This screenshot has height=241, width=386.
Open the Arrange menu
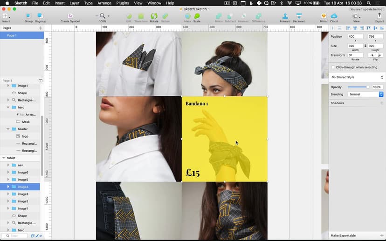pos(104,3)
